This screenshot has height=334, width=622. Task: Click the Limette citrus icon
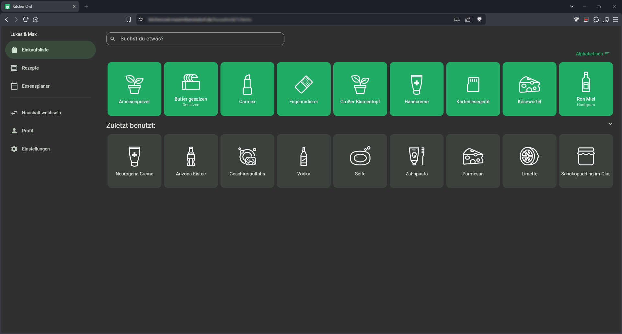click(x=529, y=156)
